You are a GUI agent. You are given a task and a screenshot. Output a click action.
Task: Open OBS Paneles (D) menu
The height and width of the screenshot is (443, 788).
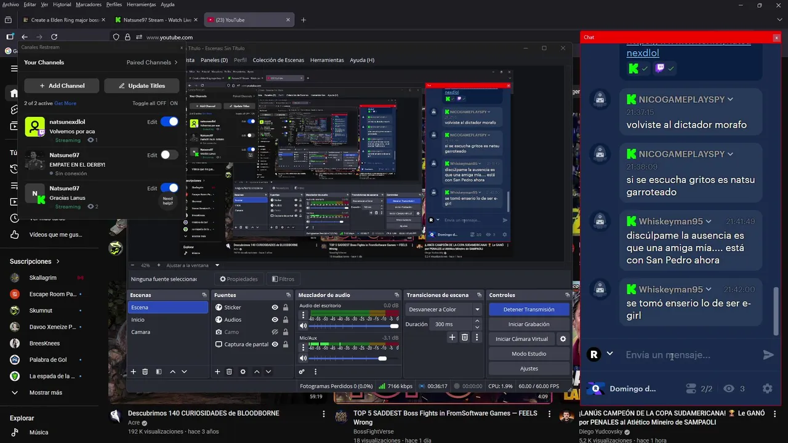214,60
